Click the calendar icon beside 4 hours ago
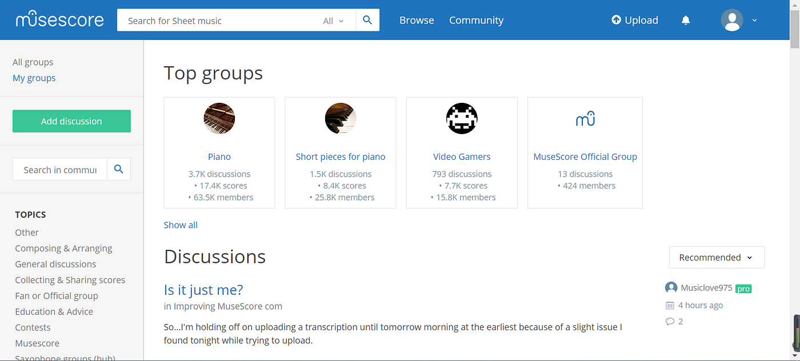Screen dimensions: 800x361 [670, 305]
